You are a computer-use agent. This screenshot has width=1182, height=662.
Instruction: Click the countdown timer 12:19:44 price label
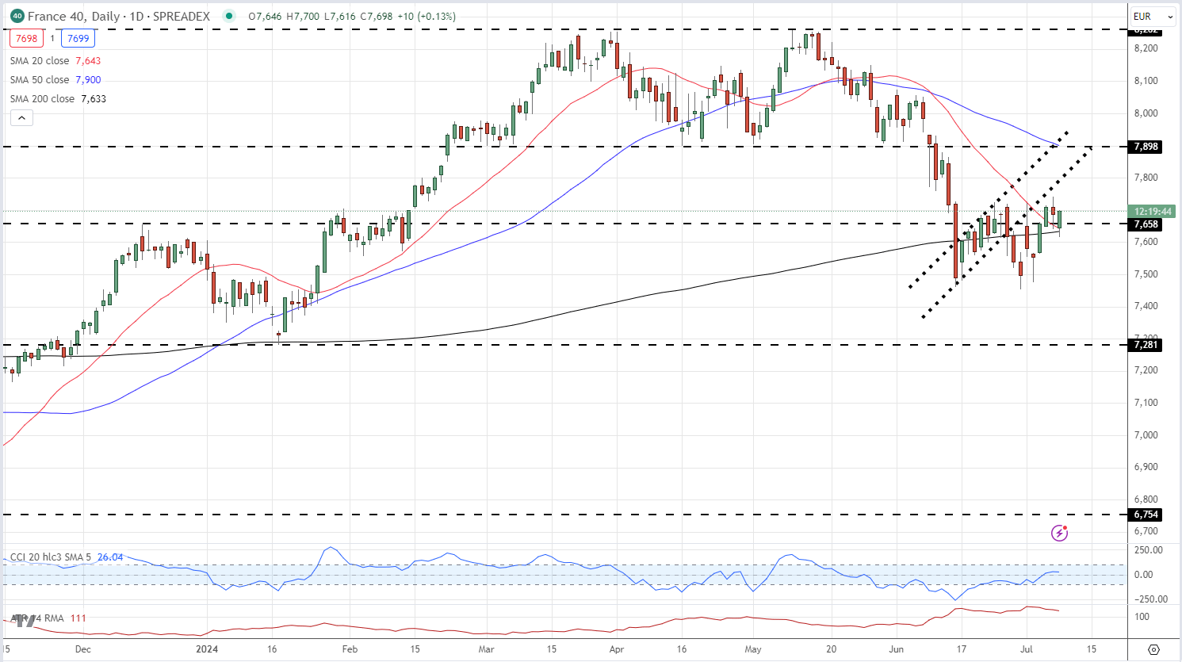[1153, 212]
